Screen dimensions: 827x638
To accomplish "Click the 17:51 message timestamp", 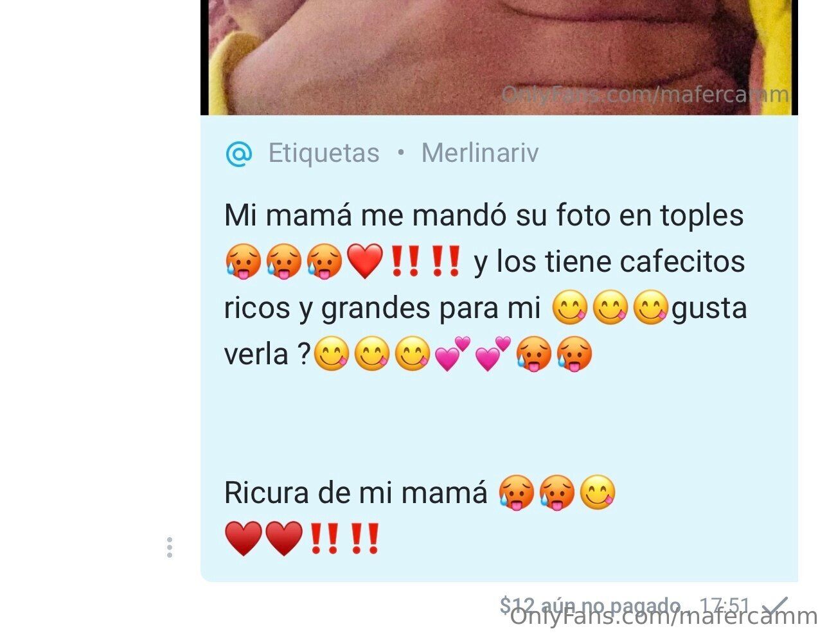I will click(x=724, y=605).
